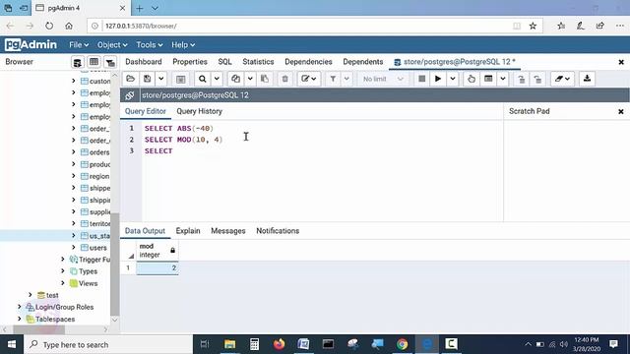Stop query with the stop icon

(422, 79)
